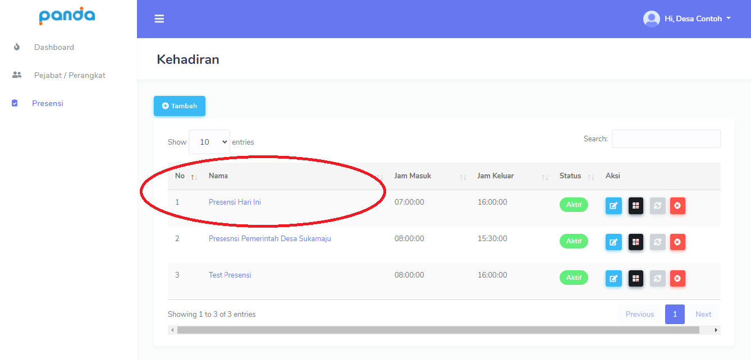Click Aktif badge of Presensi Hari Ini
The width and height of the screenshot is (751, 360).
[574, 205]
